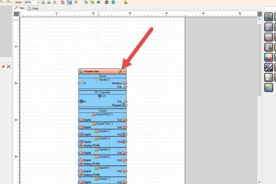Select the "I2C Channels" section header

[x=102, y=92]
